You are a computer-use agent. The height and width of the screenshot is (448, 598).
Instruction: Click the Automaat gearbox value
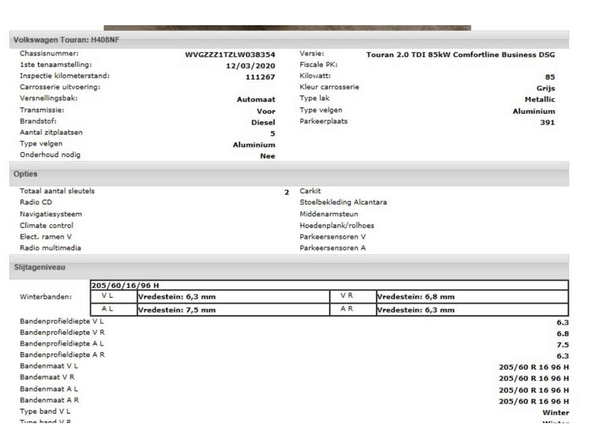tap(256, 100)
